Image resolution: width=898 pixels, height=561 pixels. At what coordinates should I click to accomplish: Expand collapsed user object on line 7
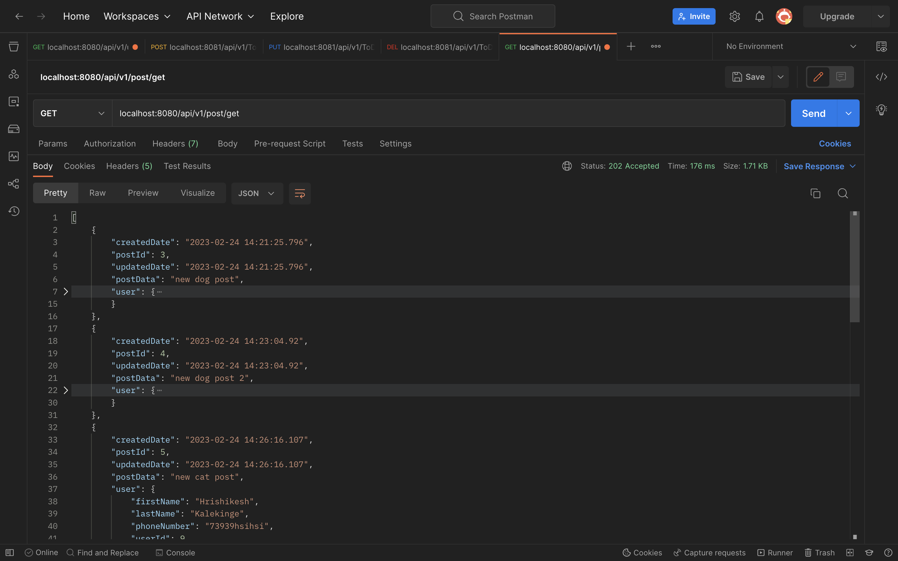pyautogui.click(x=66, y=292)
